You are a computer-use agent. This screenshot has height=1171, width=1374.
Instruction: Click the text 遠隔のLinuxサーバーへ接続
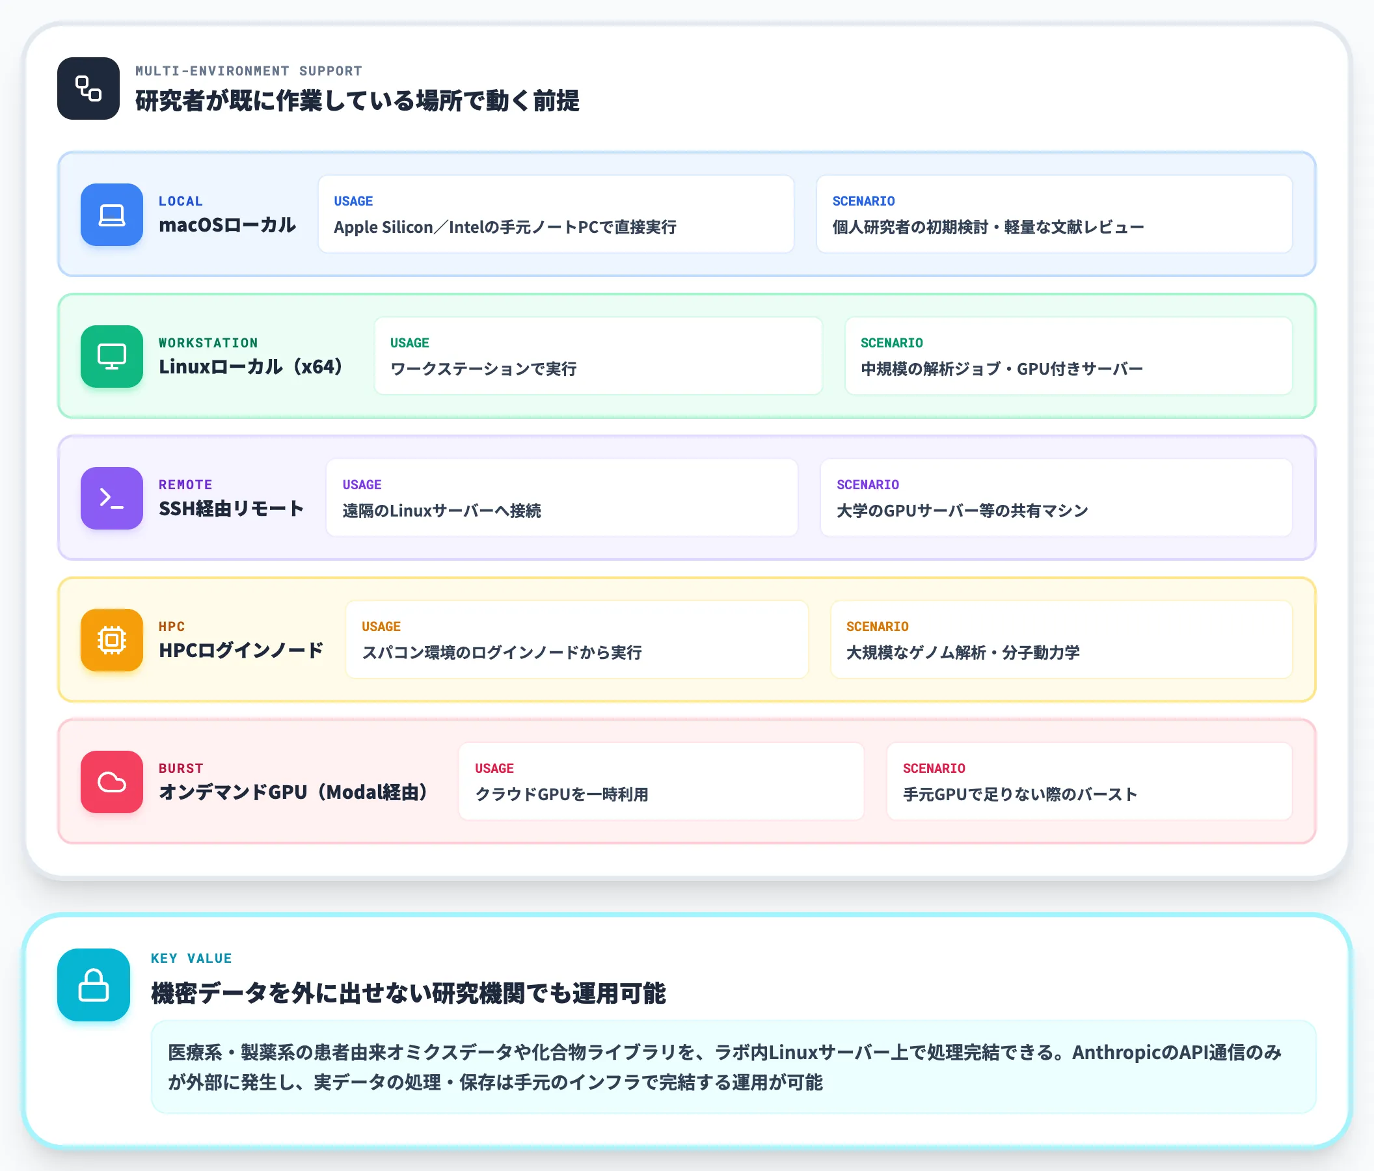(442, 511)
